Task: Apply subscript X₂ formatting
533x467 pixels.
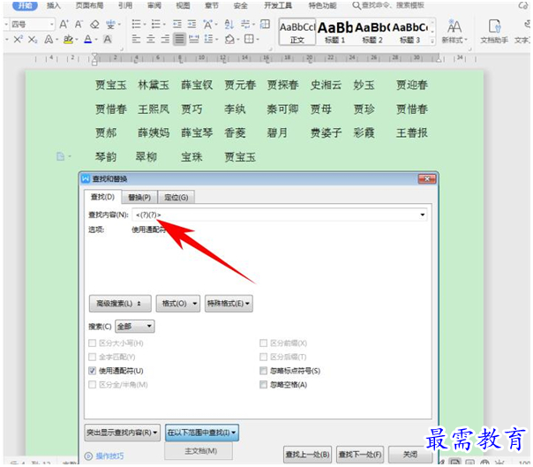Action: click(33, 40)
